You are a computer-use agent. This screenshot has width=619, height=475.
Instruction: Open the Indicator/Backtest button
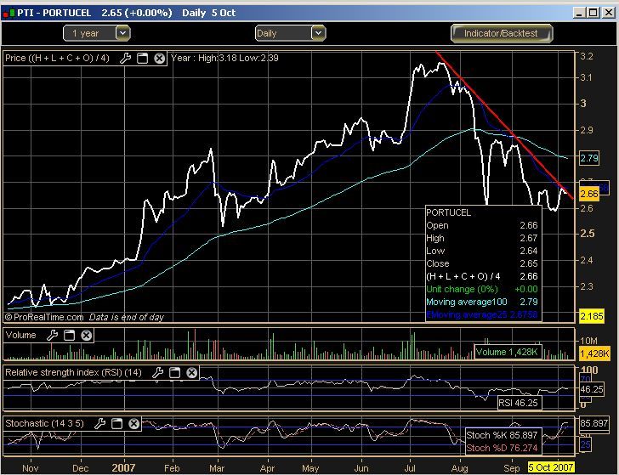502,33
